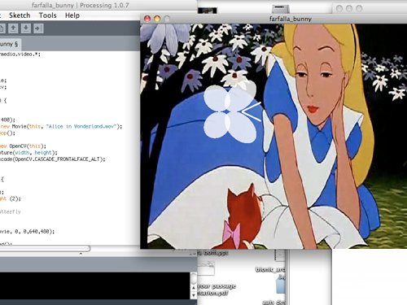Click the first gray button of the top-right background window
Screen dimensions: 407x305
[x=339, y=9]
